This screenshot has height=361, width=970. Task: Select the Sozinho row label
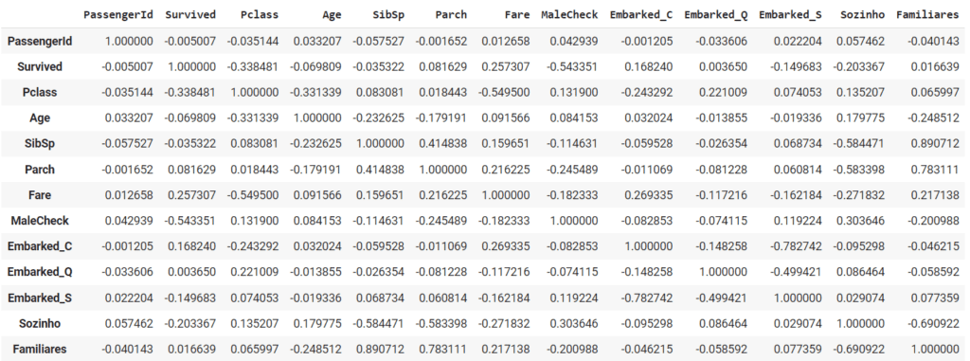[40, 324]
